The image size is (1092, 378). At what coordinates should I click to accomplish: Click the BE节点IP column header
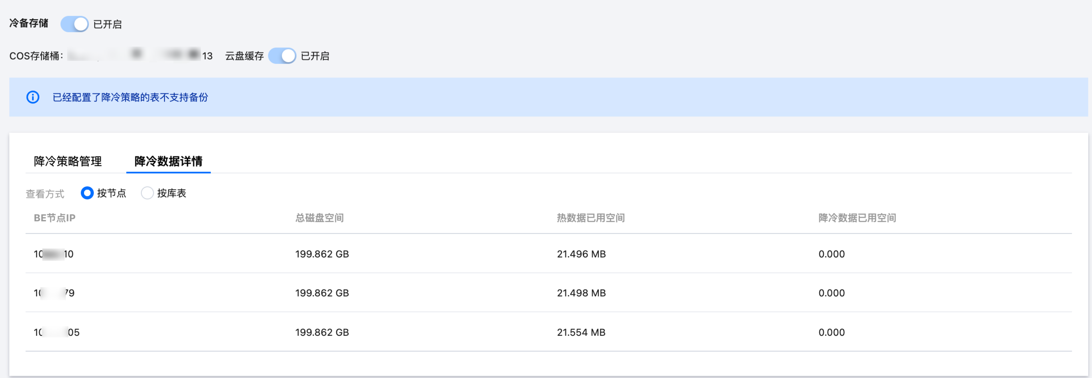coord(55,218)
